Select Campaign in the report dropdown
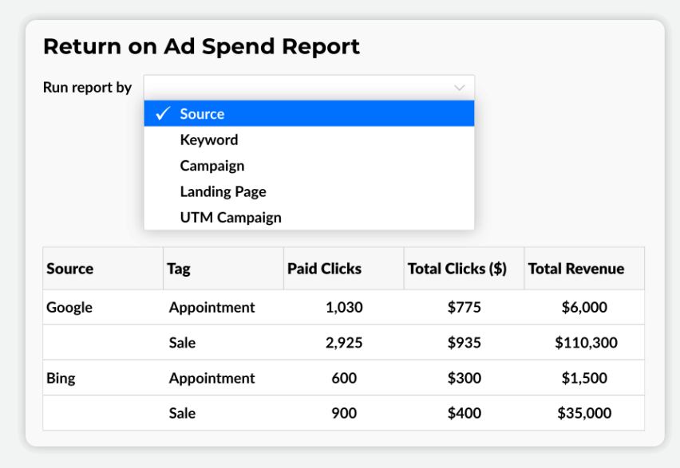 pyautogui.click(x=212, y=166)
